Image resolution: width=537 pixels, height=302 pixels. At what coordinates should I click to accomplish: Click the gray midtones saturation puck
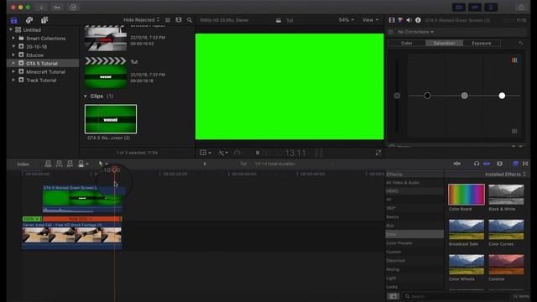click(x=464, y=96)
